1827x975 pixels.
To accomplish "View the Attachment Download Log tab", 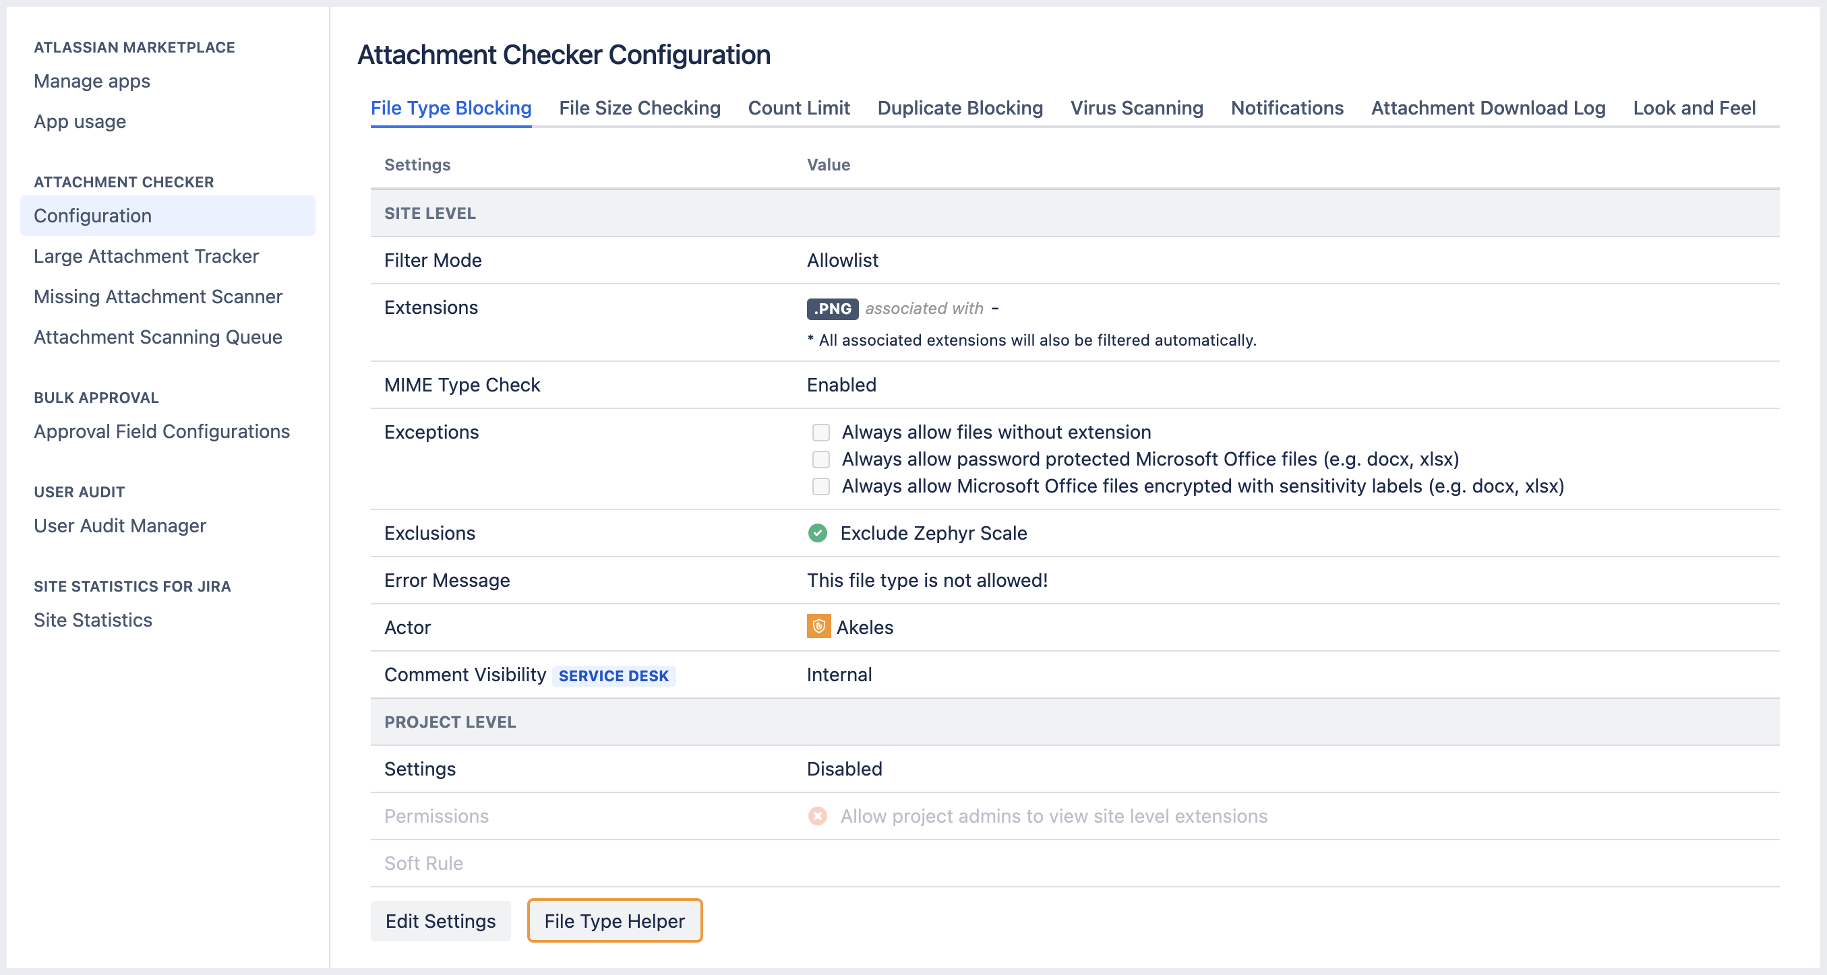I will tap(1487, 108).
